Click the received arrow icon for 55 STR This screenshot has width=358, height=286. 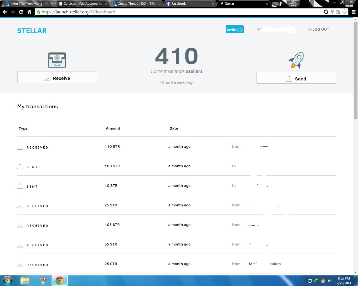[x=20, y=245]
